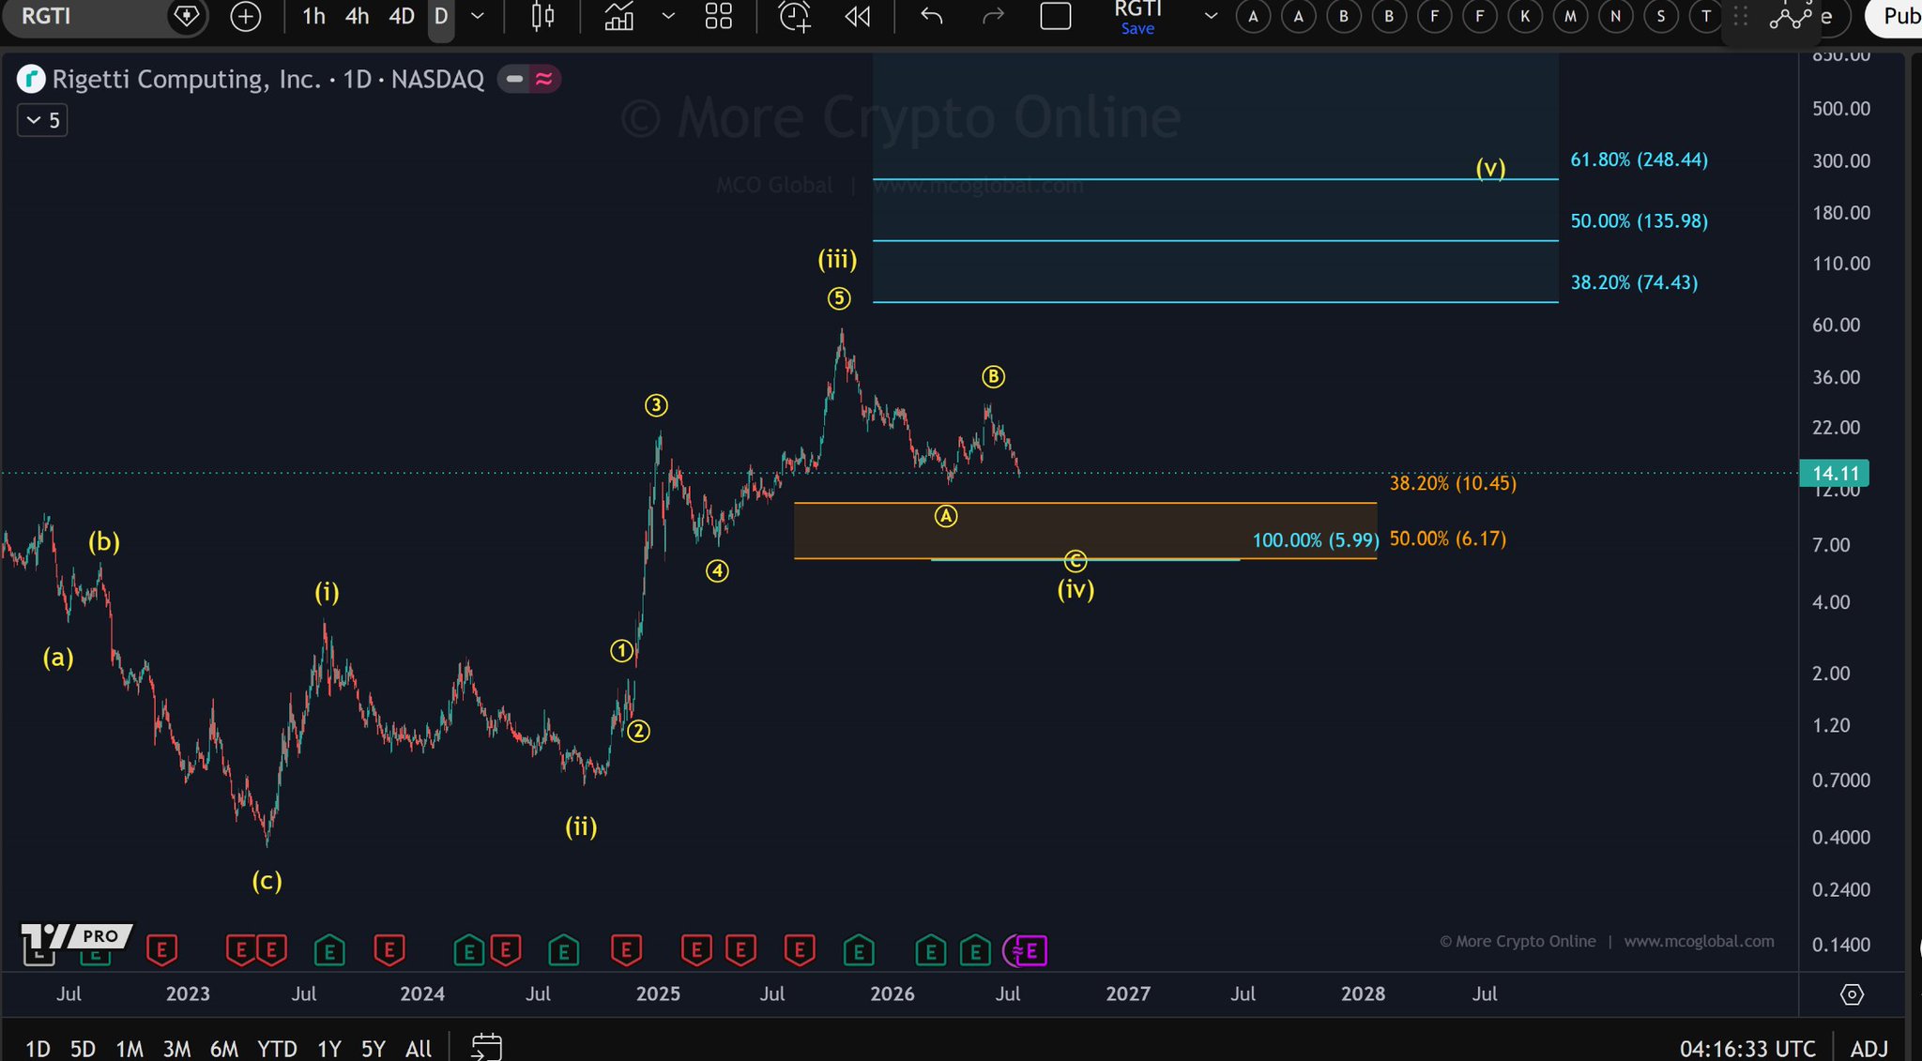The height and width of the screenshot is (1061, 1922).
Task: Set date range to 6M
Action: [x=224, y=1048]
